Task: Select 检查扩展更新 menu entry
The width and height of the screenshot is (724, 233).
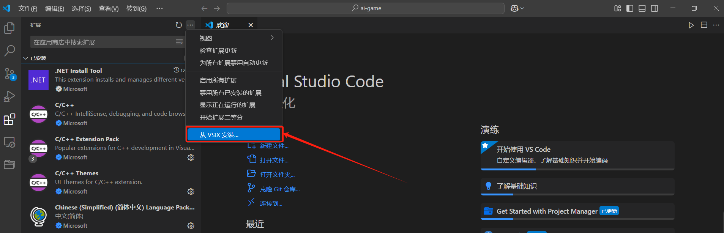Action: pyautogui.click(x=234, y=50)
